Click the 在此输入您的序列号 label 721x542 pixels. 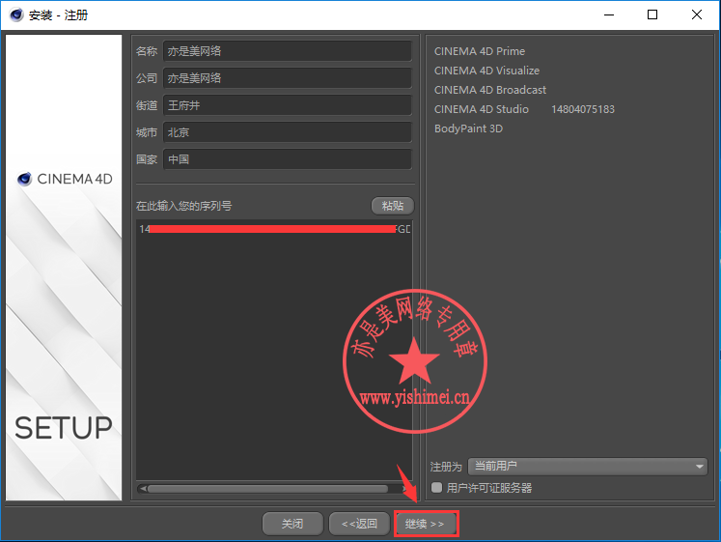coord(184,206)
